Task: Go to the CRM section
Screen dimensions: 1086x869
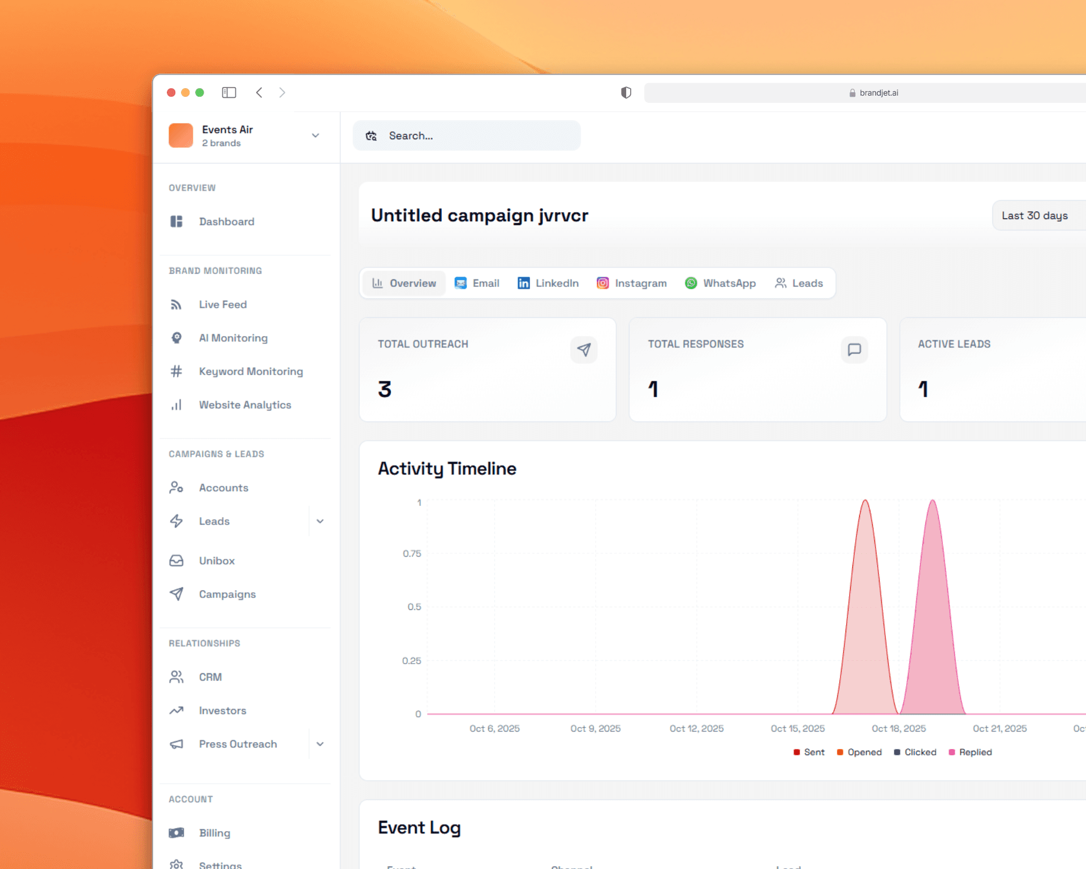Action: click(209, 677)
